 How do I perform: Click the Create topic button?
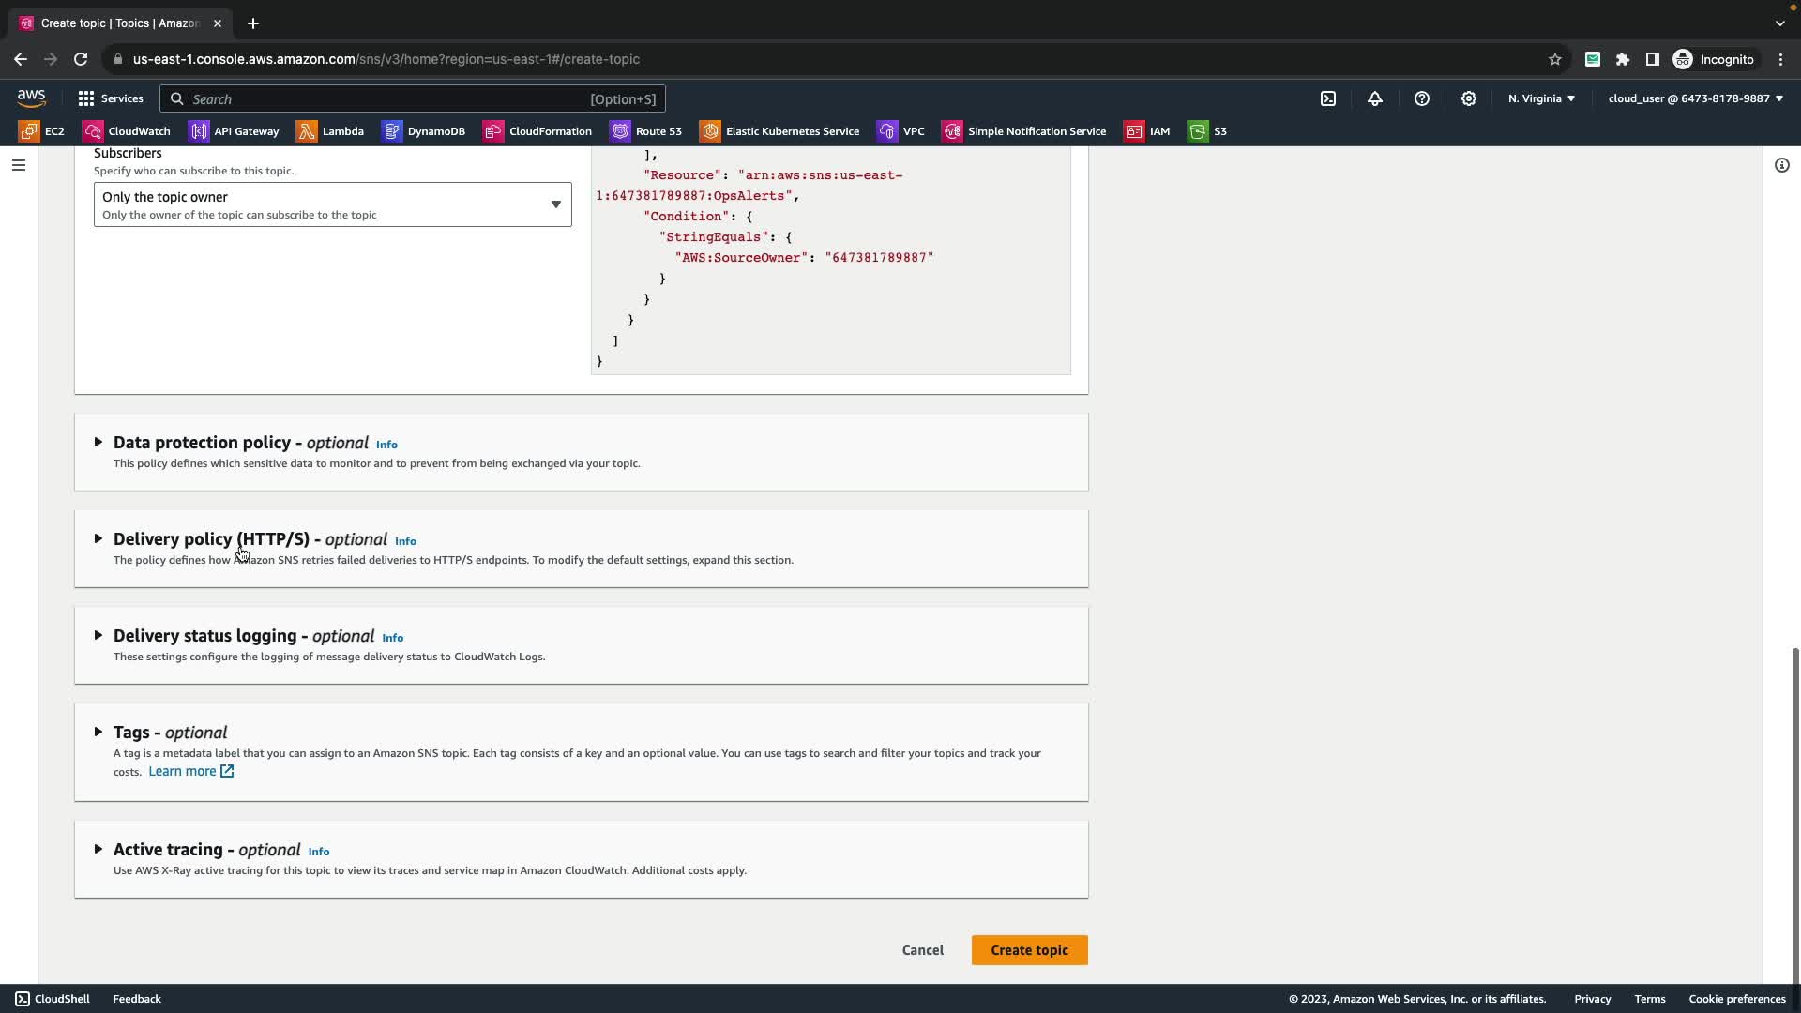pyautogui.click(x=1029, y=950)
